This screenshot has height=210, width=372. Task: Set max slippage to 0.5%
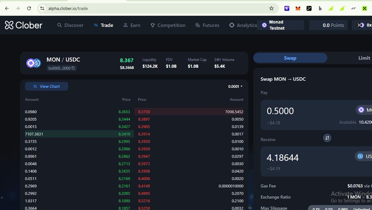click(x=329, y=209)
